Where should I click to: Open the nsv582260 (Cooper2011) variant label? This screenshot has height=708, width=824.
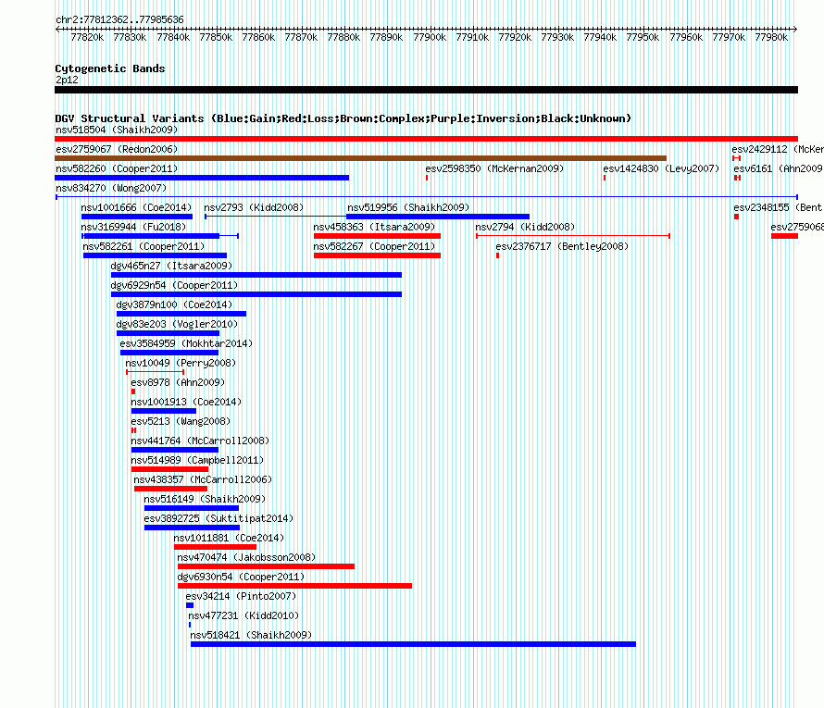coord(117,168)
